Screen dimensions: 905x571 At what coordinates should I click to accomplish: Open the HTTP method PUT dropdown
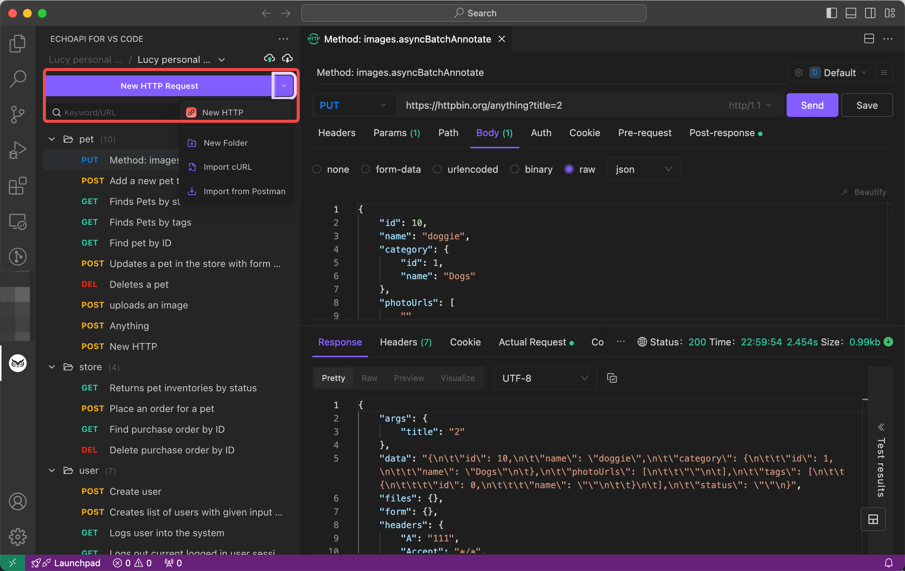click(352, 105)
